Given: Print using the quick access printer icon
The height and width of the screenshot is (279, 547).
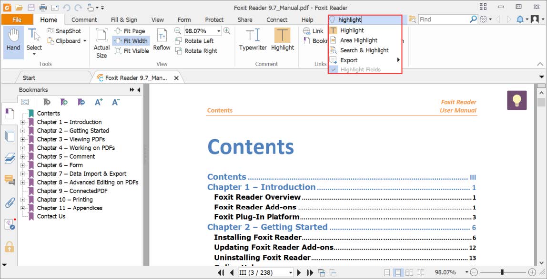Looking at the screenshot, I should click(x=43, y=7).
